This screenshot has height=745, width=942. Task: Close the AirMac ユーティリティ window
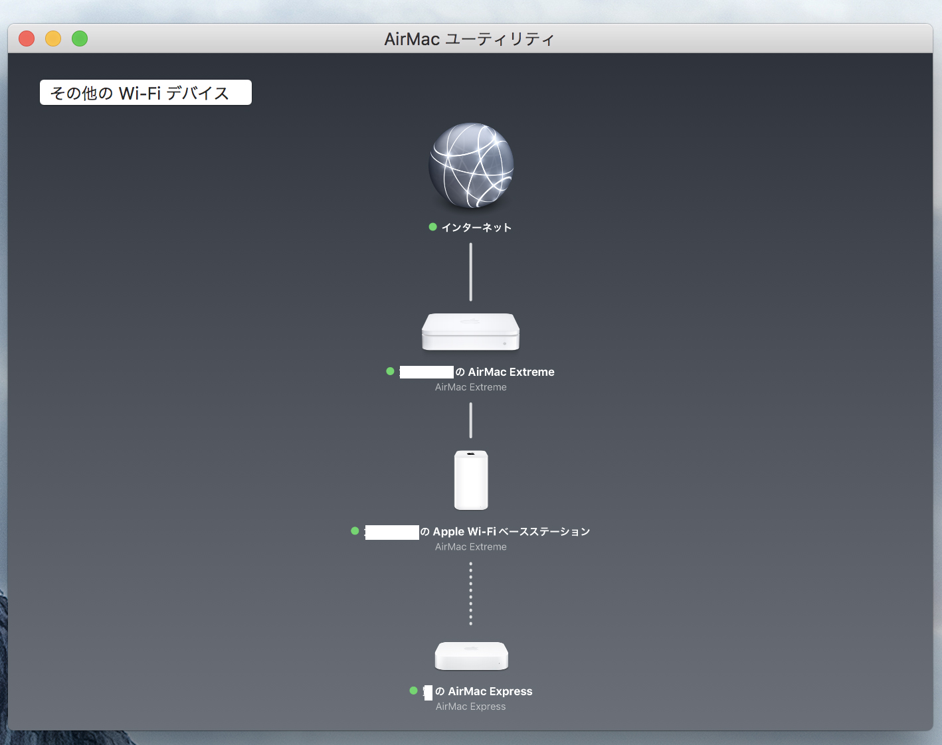[x=27, y=39]
